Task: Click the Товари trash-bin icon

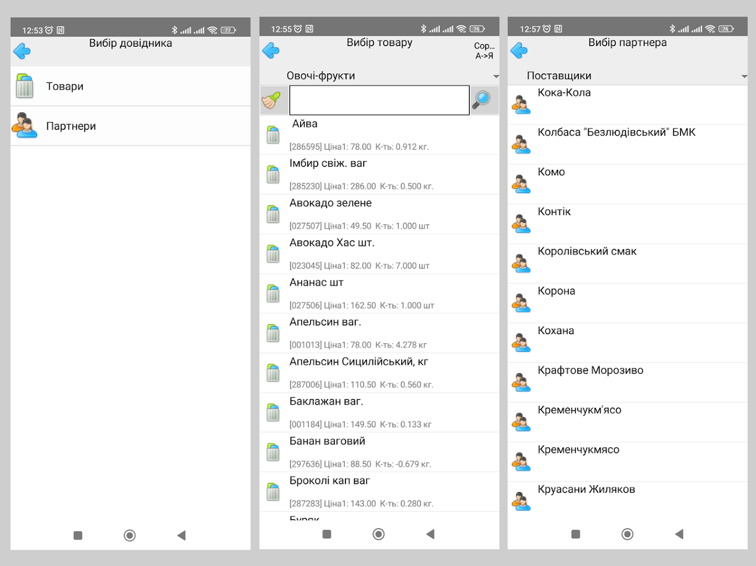Action: (x=25, y=86)
